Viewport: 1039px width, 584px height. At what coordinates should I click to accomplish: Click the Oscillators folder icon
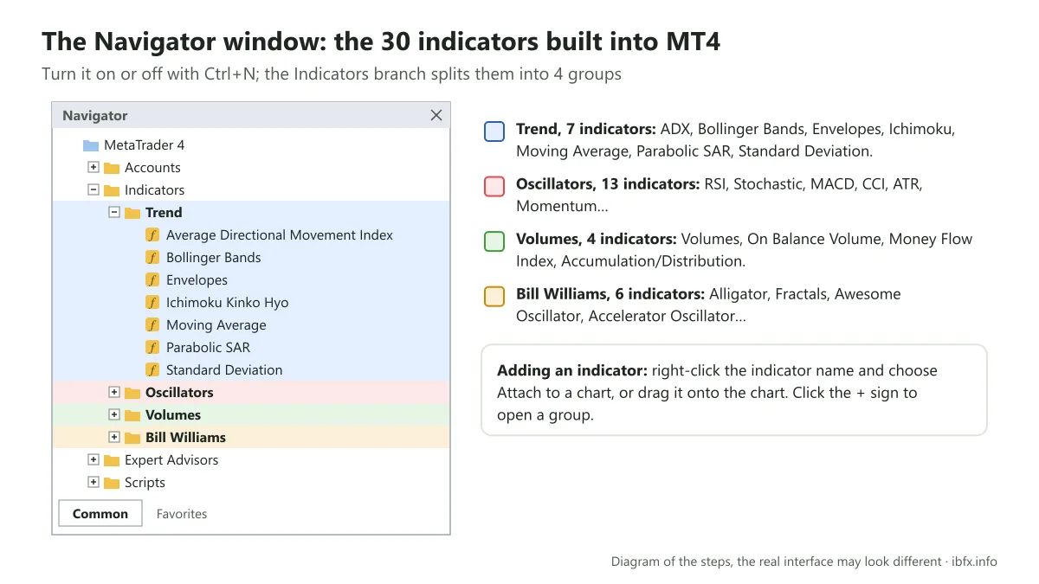(x=132, y=393)
